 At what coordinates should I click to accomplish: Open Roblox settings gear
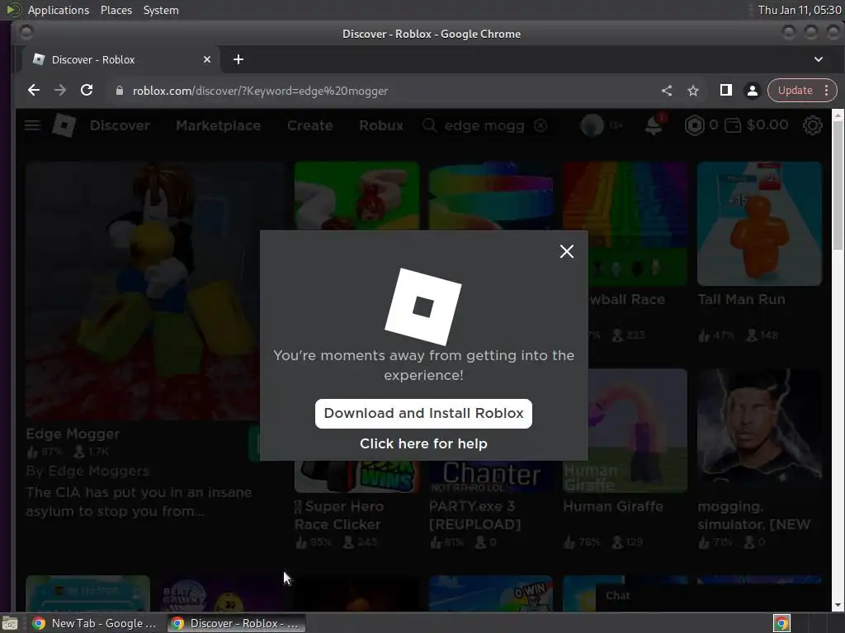pos(812,125)
